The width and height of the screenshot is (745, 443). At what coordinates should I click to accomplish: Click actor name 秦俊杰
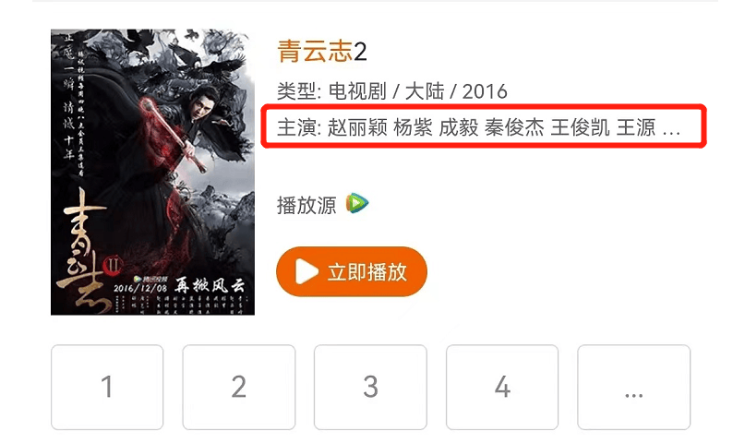(514, 127)
